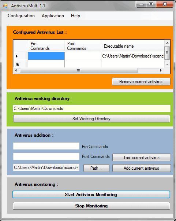Click the horizontal scrollbar thumb in antivirus list
Screen dimensions: 176x221
point(79,70)
